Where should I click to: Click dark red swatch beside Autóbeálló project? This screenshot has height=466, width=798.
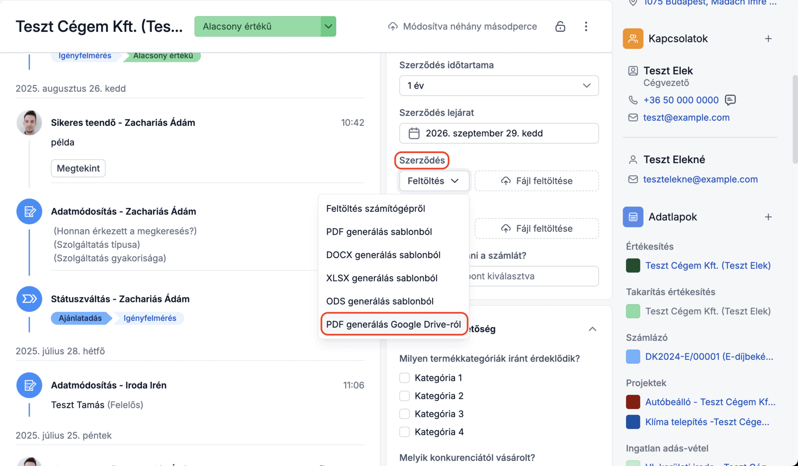point(633,402)
